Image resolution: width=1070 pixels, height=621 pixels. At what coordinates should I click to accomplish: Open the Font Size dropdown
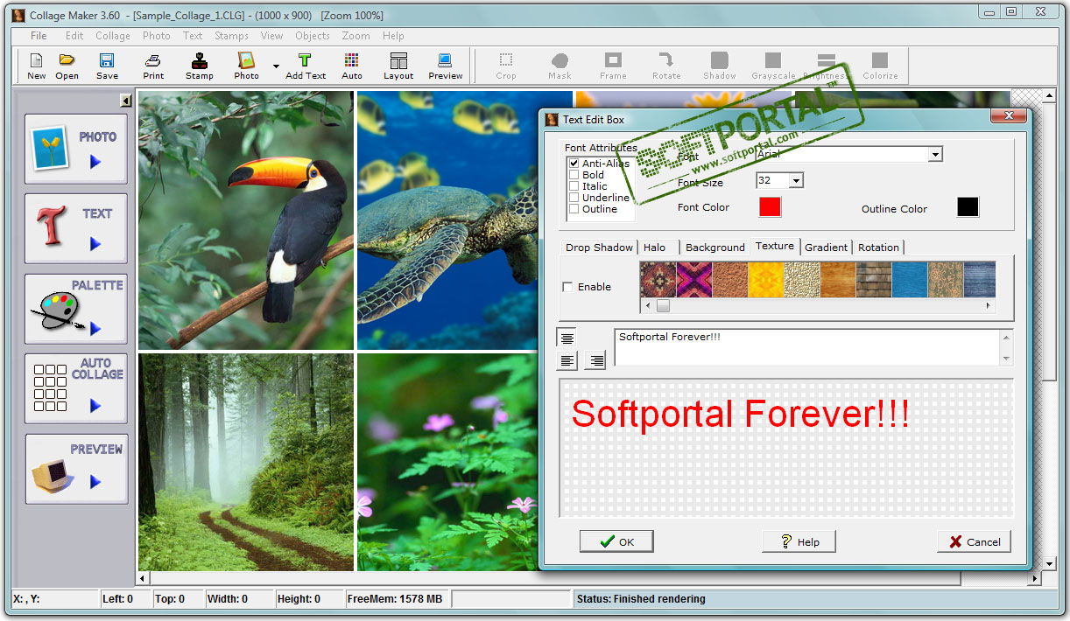(x=796, y=180)
